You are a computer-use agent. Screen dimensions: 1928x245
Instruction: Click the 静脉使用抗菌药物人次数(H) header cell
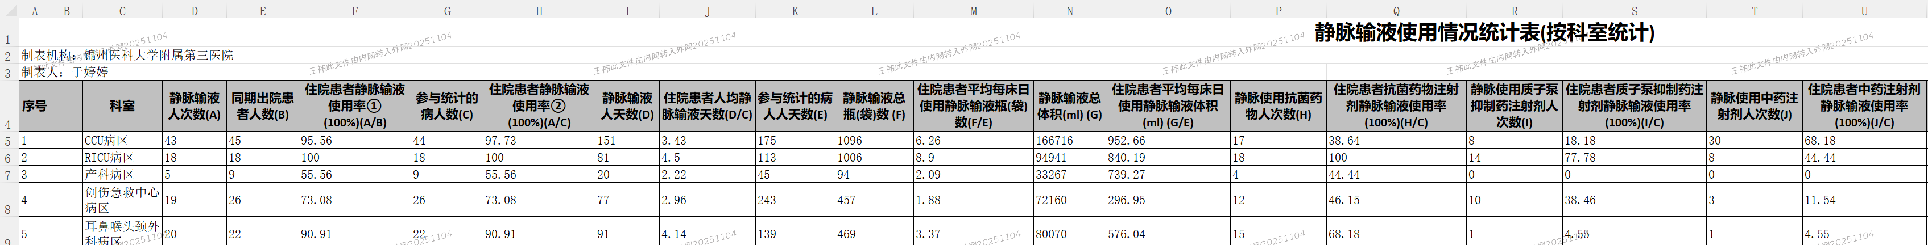click(1277, 106)
